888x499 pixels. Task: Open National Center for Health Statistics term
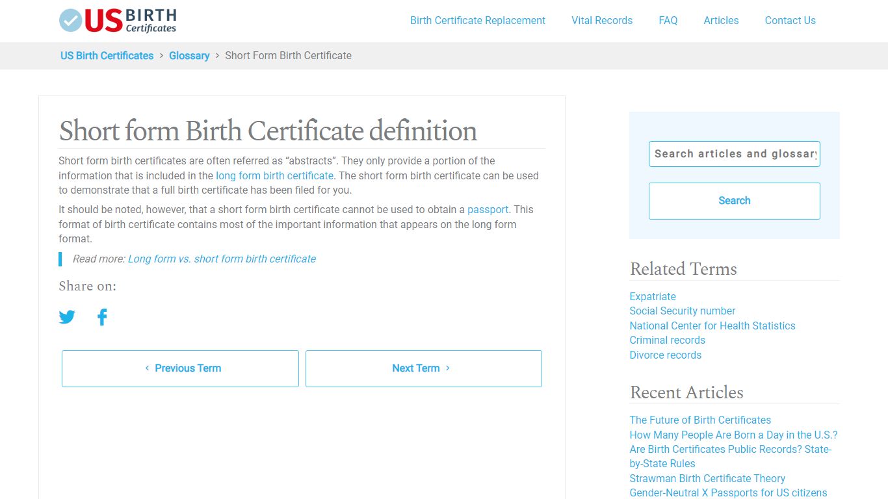[712, 326]
